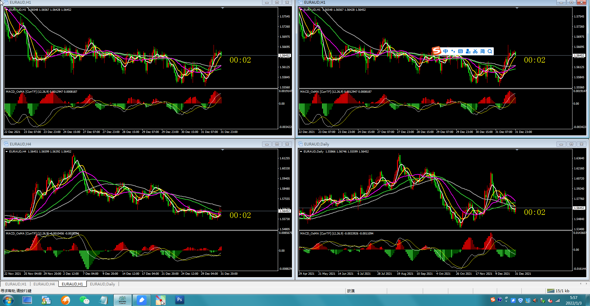Click the 欧澳 profile status cell

coord(351,291)
